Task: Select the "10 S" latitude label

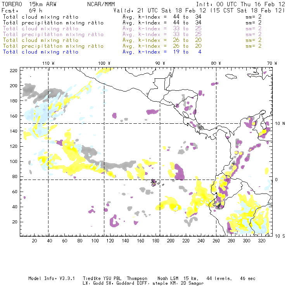Action: (x=280, y=236)
